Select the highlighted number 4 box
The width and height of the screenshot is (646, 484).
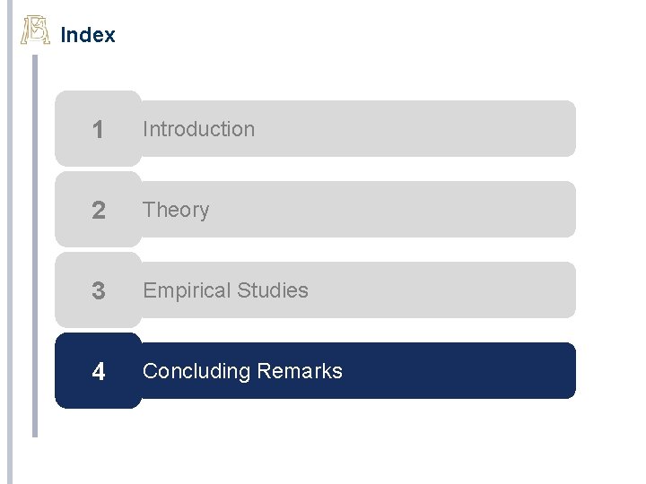[98, 371]
